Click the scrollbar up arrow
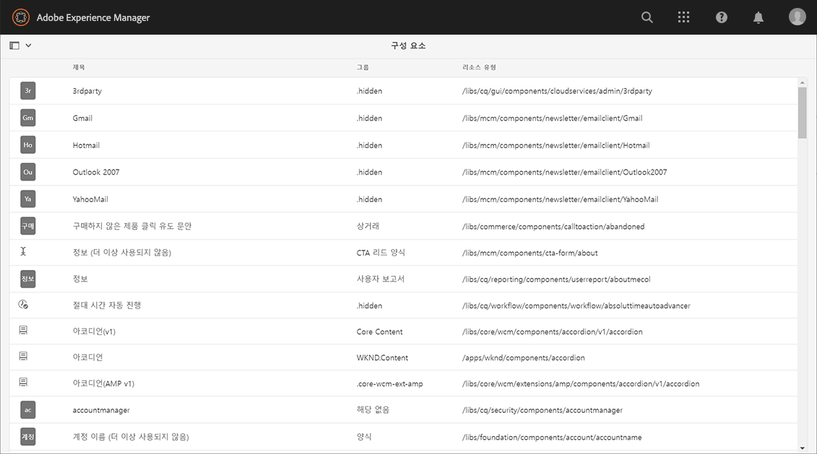The image size is (817, 454). 803,82
